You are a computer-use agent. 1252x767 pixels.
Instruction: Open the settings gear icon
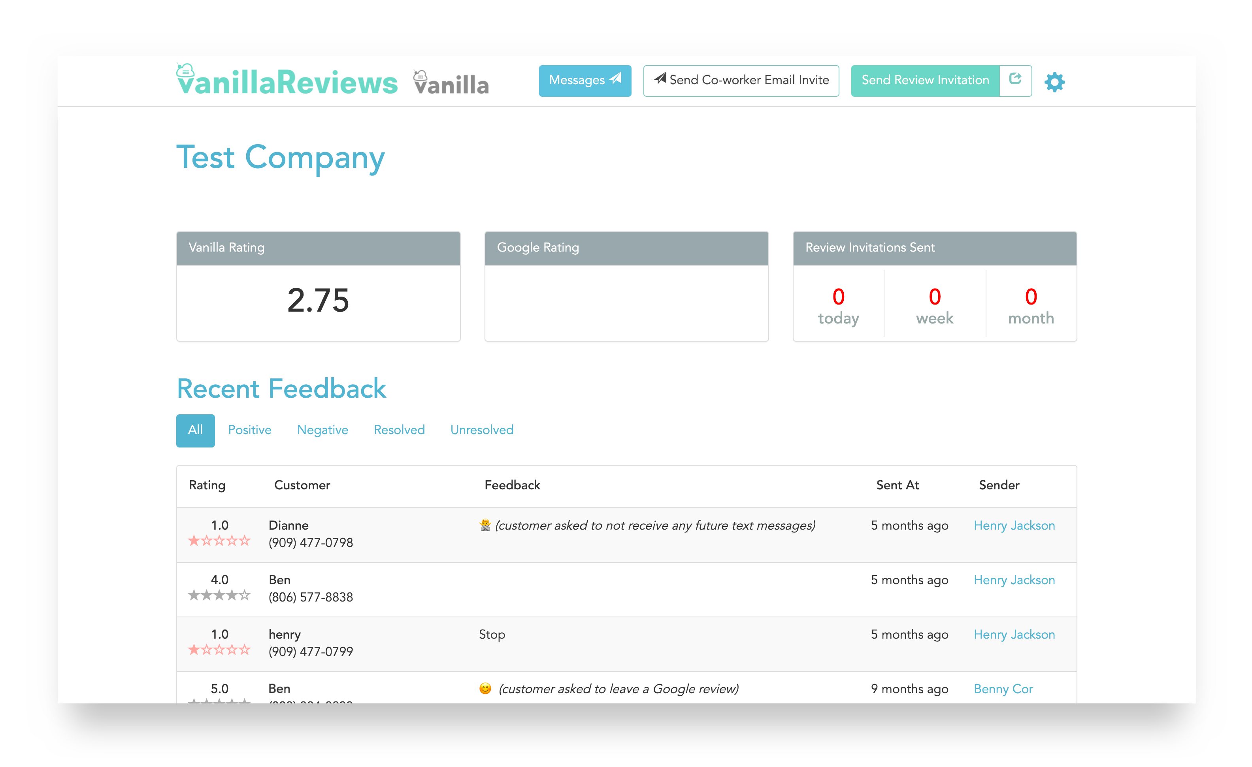coord(1054,81)
